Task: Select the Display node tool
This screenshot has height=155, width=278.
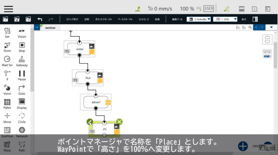Action: pyautogui.click(x=22, y=104)
